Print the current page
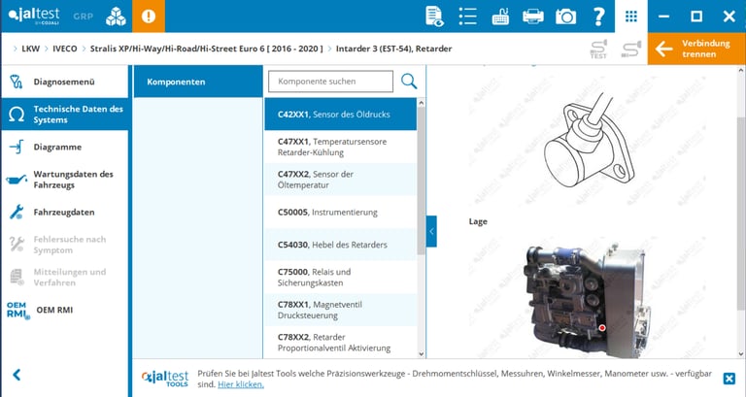Viewport: 746px width, 397px height. (x=533, y=17)
